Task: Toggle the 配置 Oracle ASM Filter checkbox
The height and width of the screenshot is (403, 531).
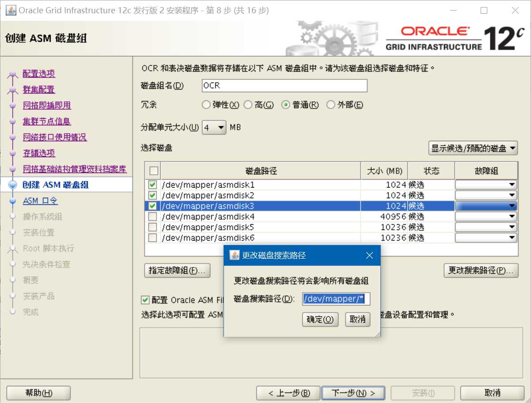Action: coord(145,300)
